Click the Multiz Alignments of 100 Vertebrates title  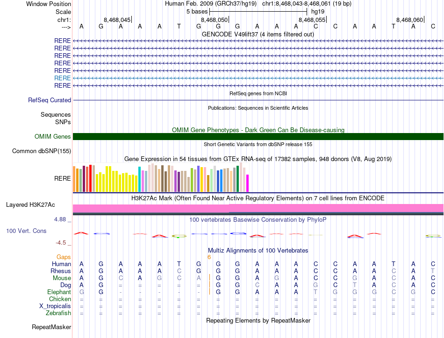tap(258, 251)
